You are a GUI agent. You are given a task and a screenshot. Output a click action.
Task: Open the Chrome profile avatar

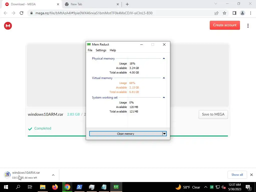[242, 13]
